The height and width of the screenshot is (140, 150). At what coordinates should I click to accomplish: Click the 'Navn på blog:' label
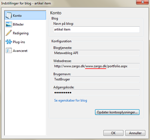[63, 24]
